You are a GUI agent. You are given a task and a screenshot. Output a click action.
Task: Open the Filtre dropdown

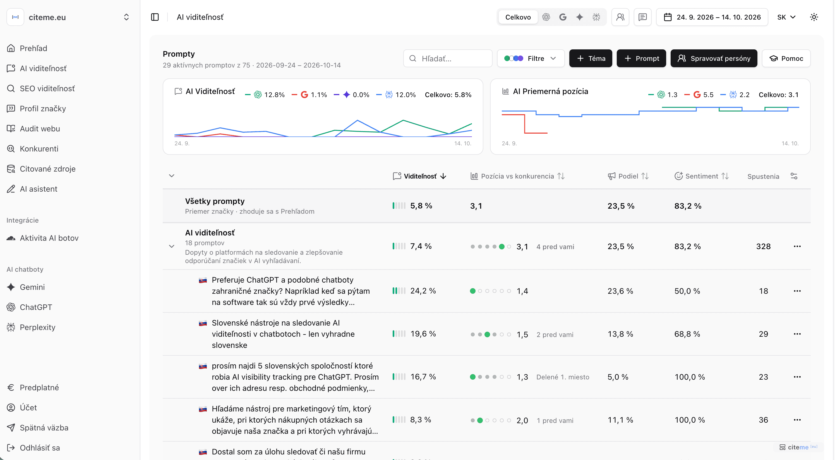click(531, 58)
